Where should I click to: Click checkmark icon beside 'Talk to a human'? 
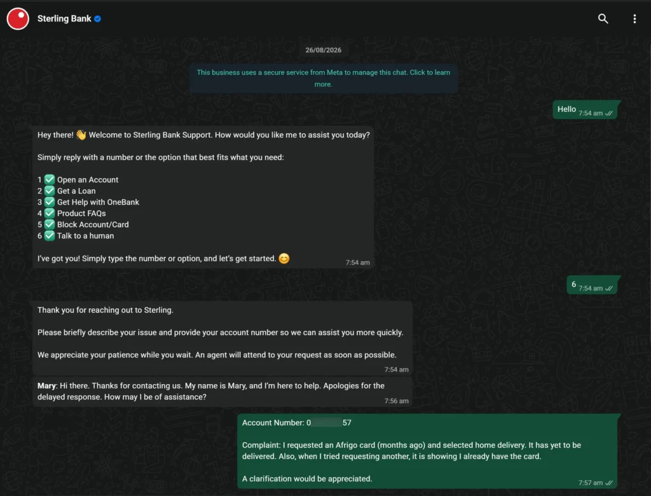tap(50, 235)
